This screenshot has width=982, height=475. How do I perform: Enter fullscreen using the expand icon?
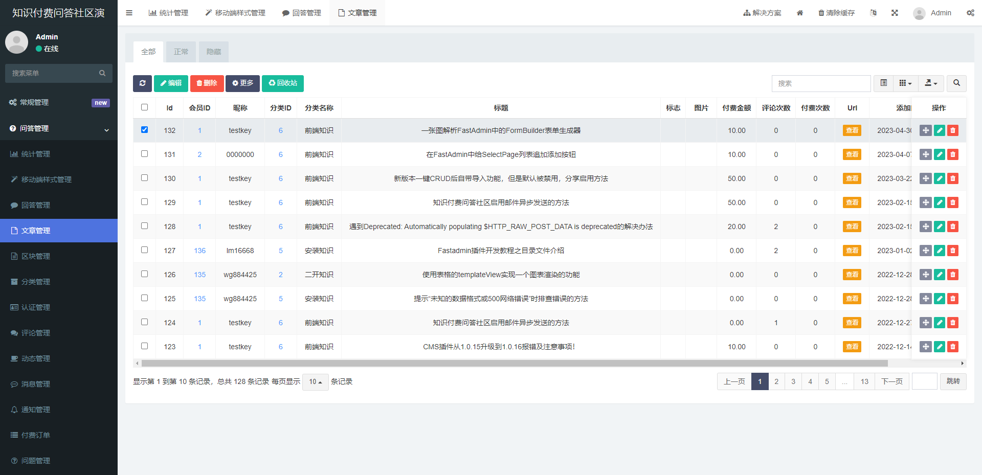(895, 13)
